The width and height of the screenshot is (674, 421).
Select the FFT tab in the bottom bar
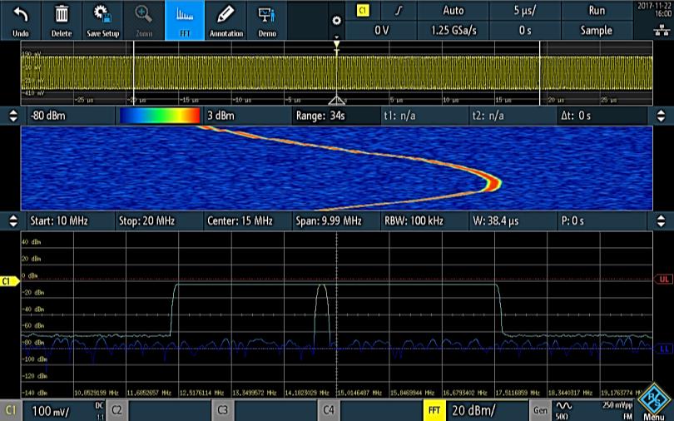(x=434, y=410)
